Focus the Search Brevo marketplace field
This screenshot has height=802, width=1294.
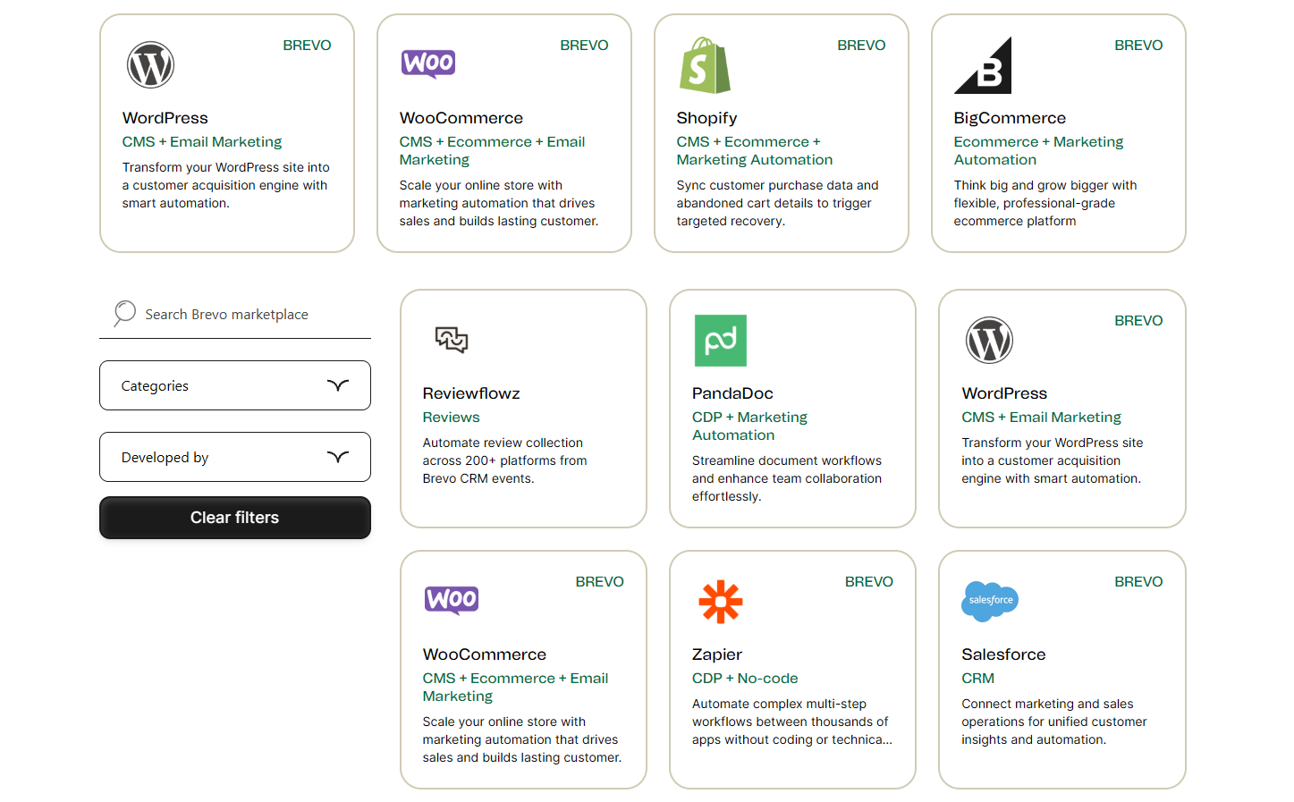[235, 315]
